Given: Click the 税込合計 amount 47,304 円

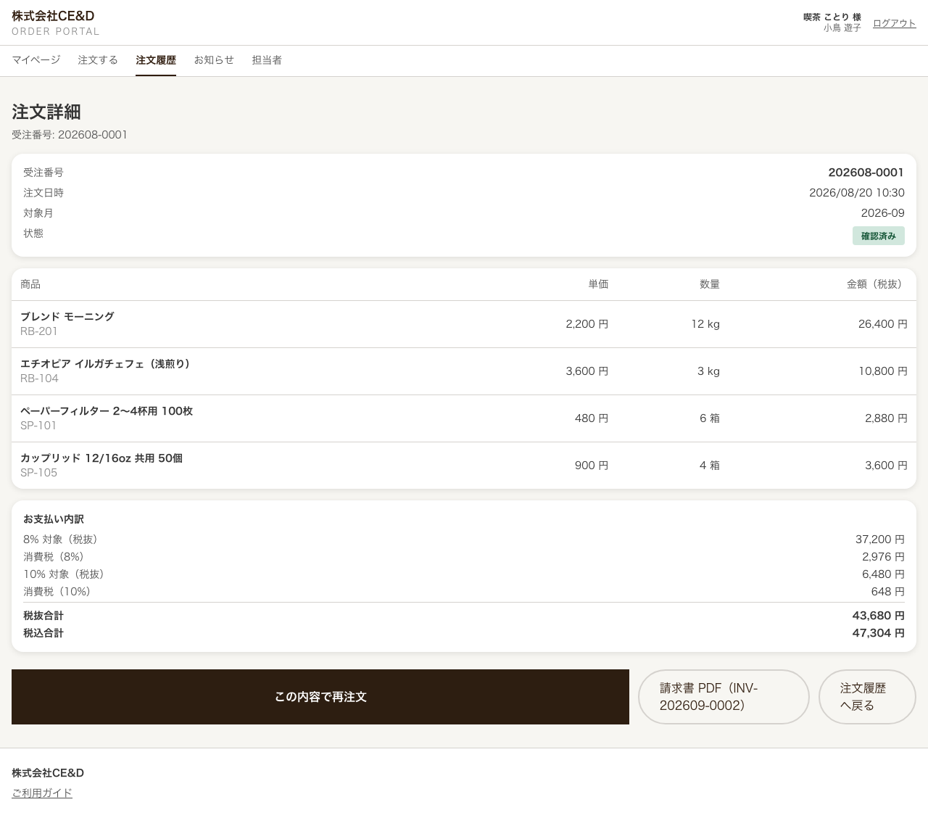Looking at the screenshot, I should tap(879, 633).
